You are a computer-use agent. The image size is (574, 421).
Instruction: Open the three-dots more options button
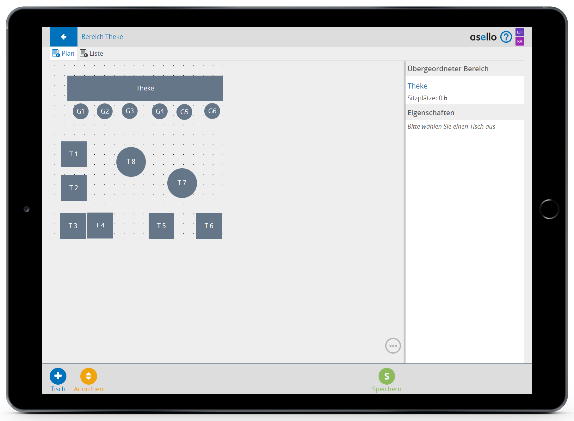[x=393, y=346]
